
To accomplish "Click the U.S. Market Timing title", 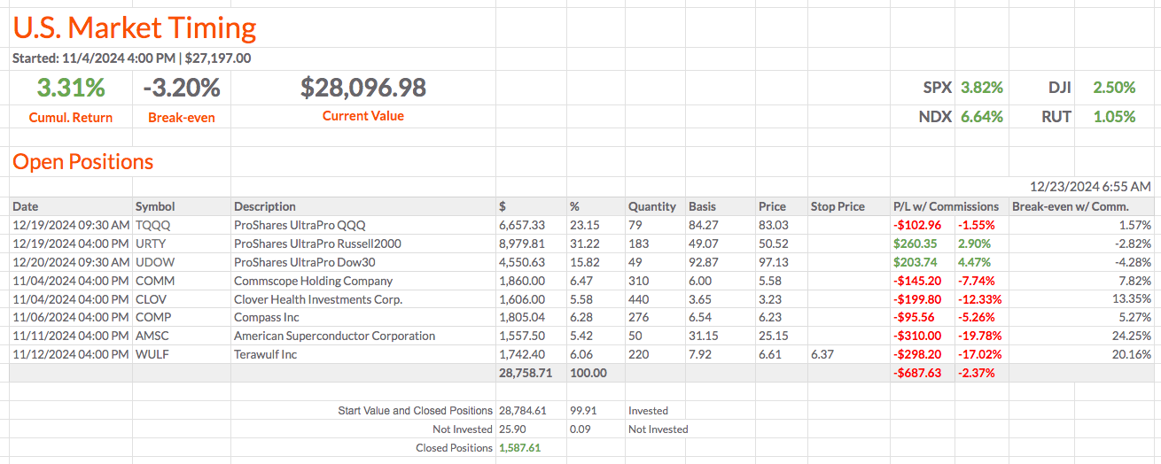I will pyautogui.click(x=135, y=28).
